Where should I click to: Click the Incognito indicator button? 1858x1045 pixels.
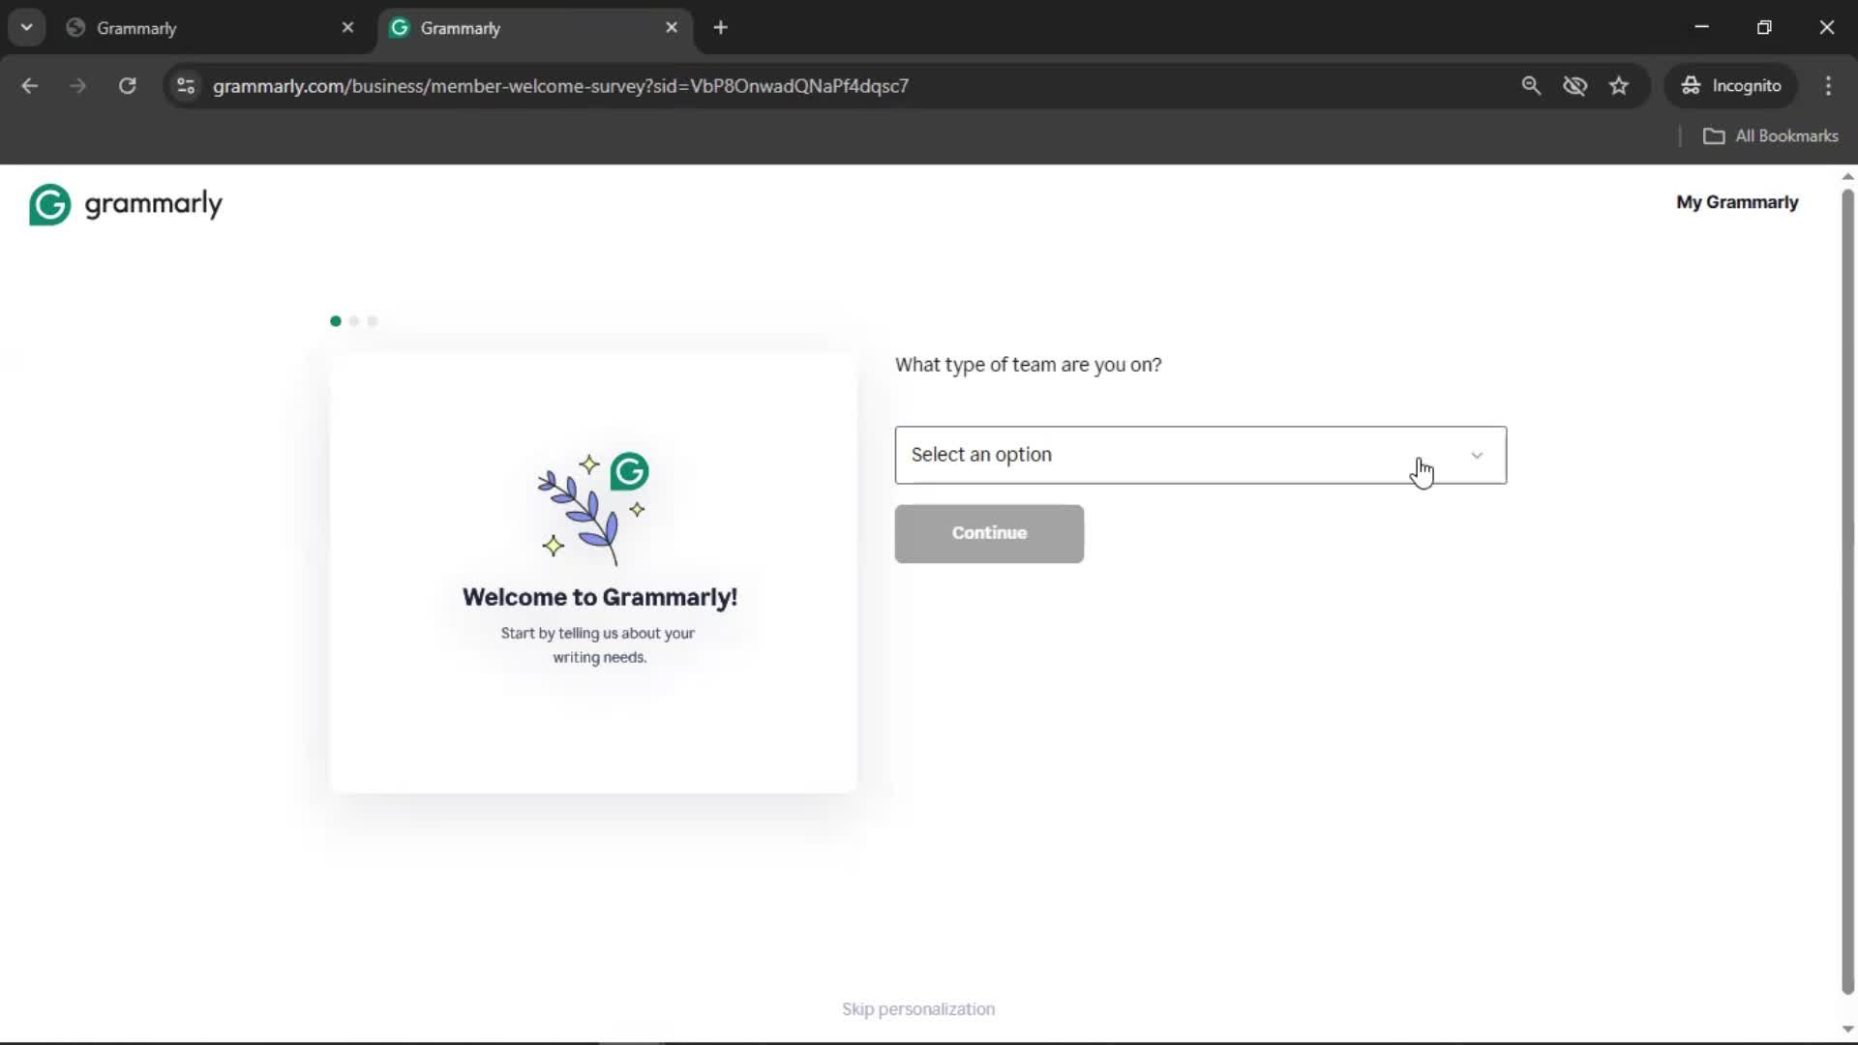click(1730, 86)
